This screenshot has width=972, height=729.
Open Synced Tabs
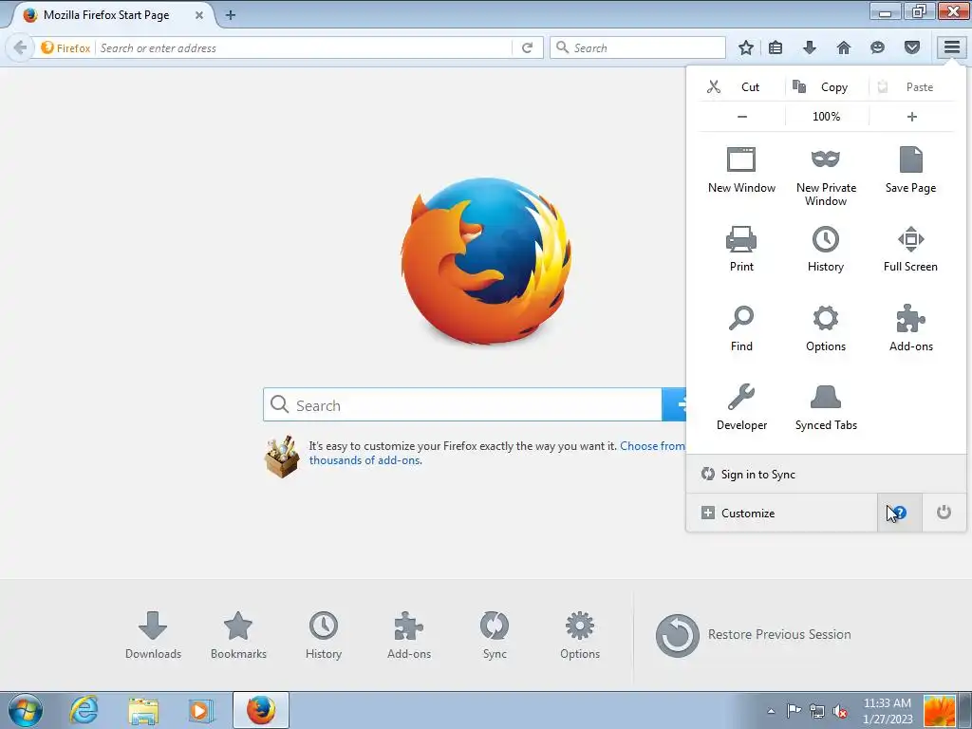[826, 407]
